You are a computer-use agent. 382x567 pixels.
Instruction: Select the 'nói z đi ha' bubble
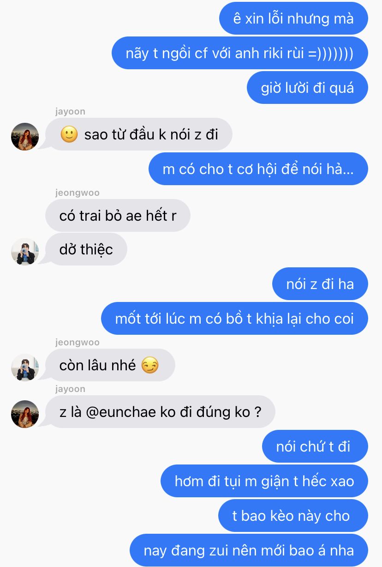320,284
